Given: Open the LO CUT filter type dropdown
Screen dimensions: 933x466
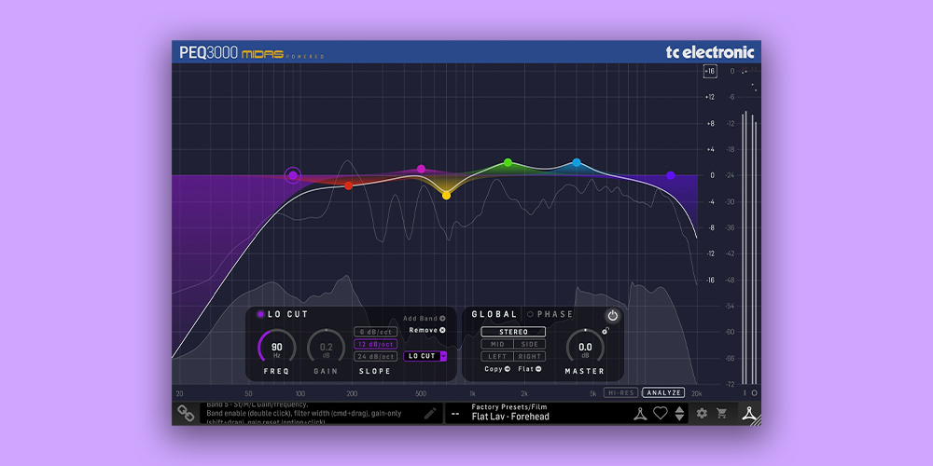Looking at the screenshot, I should coord(443,356).
